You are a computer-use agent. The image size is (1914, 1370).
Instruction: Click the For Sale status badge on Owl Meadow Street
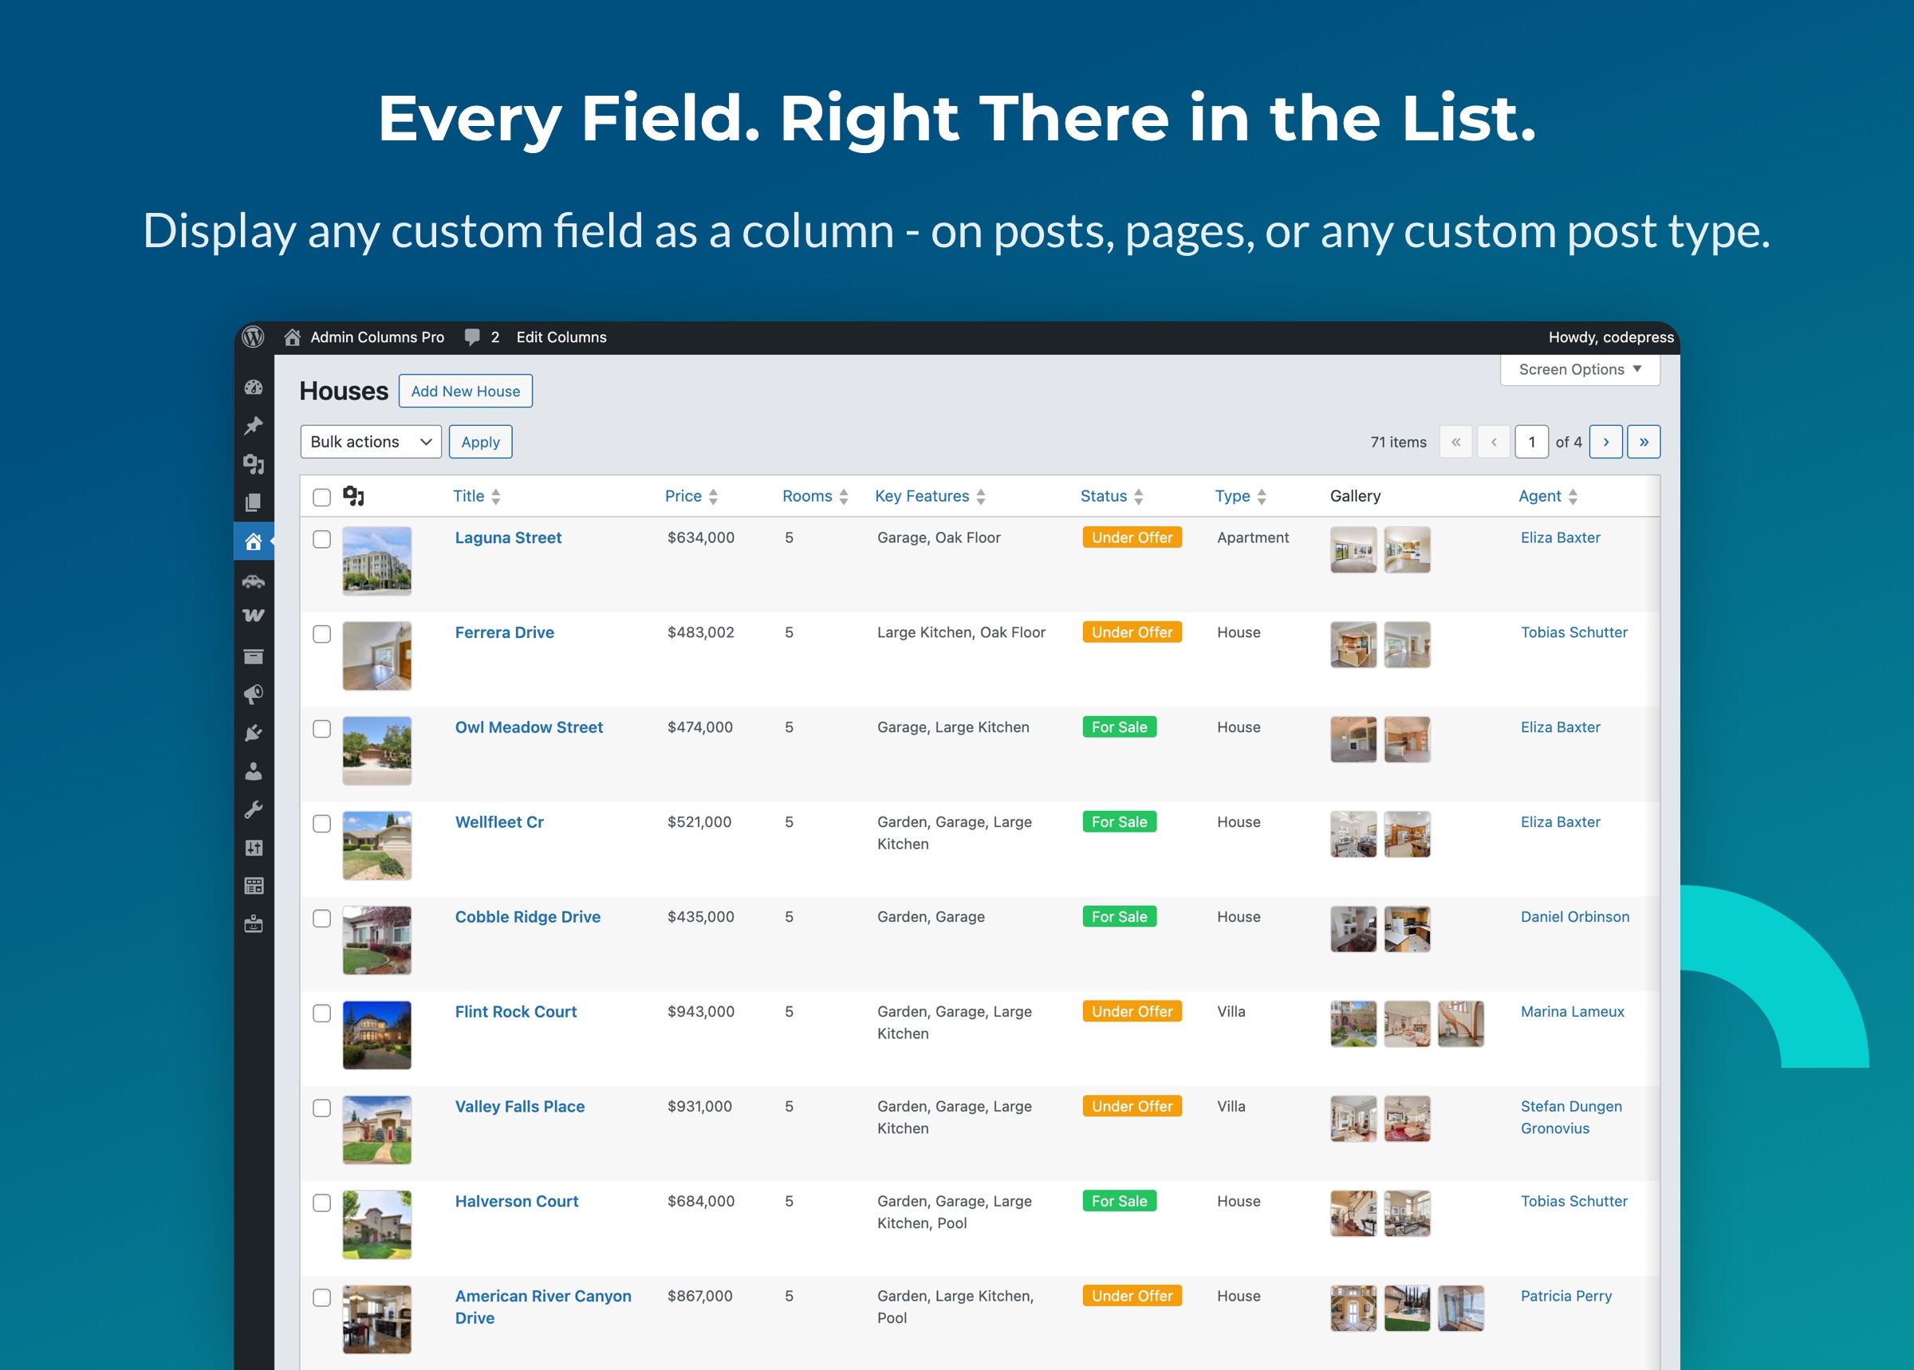click(1120, 726)
